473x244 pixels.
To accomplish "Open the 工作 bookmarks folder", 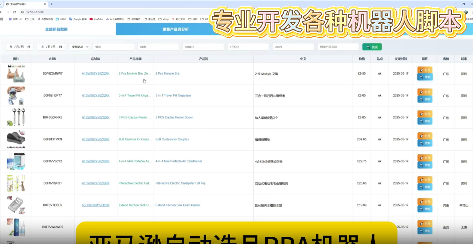I will pyautogui.click(x=30, y=19).
